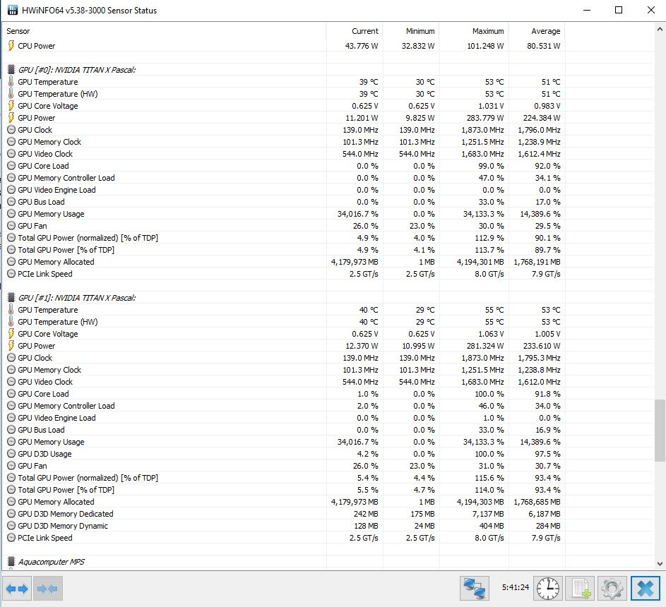This screenshot has height=607, width=666.
Task: Click the D3D dynamic maximum 404 MB
Action: [x=492, y=526]
